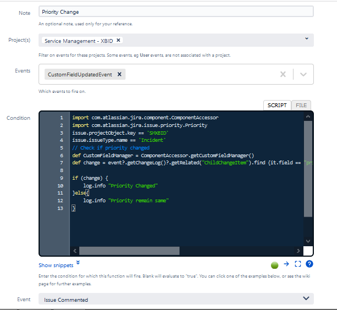Screen dimensions: 337x310
Task: Click the blue arrow icon below the editor
Action: pos(286,264)
